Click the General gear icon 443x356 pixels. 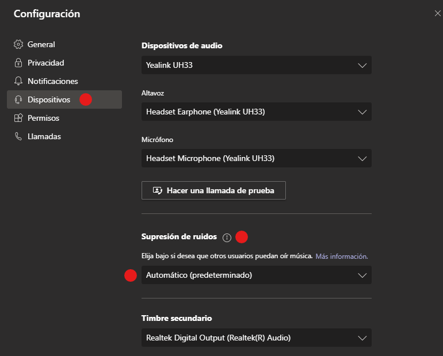[x=18, y=44]
